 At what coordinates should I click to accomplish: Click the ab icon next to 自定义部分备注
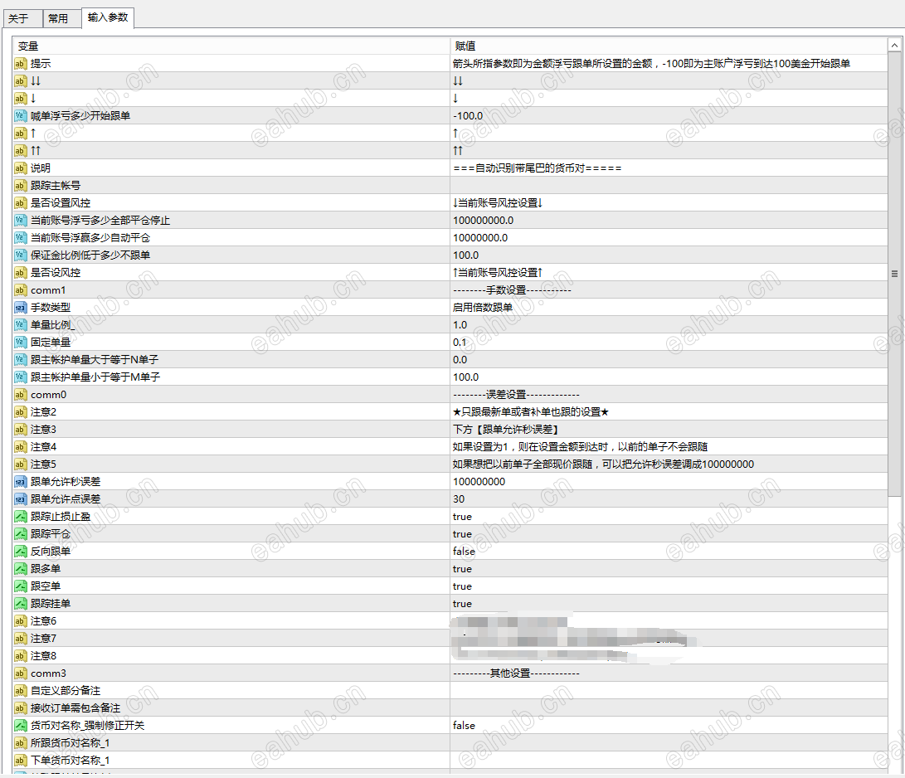[19, 690]
